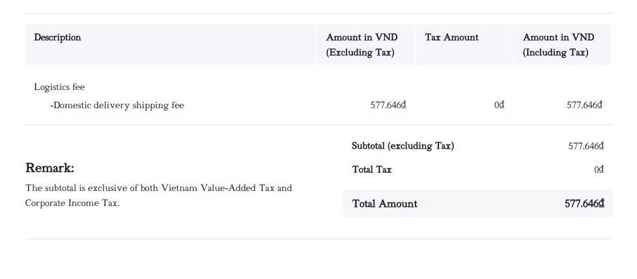Click the 0đ tax amount in shipping row
Screen dimensions: 637x279
click(499, 105)
